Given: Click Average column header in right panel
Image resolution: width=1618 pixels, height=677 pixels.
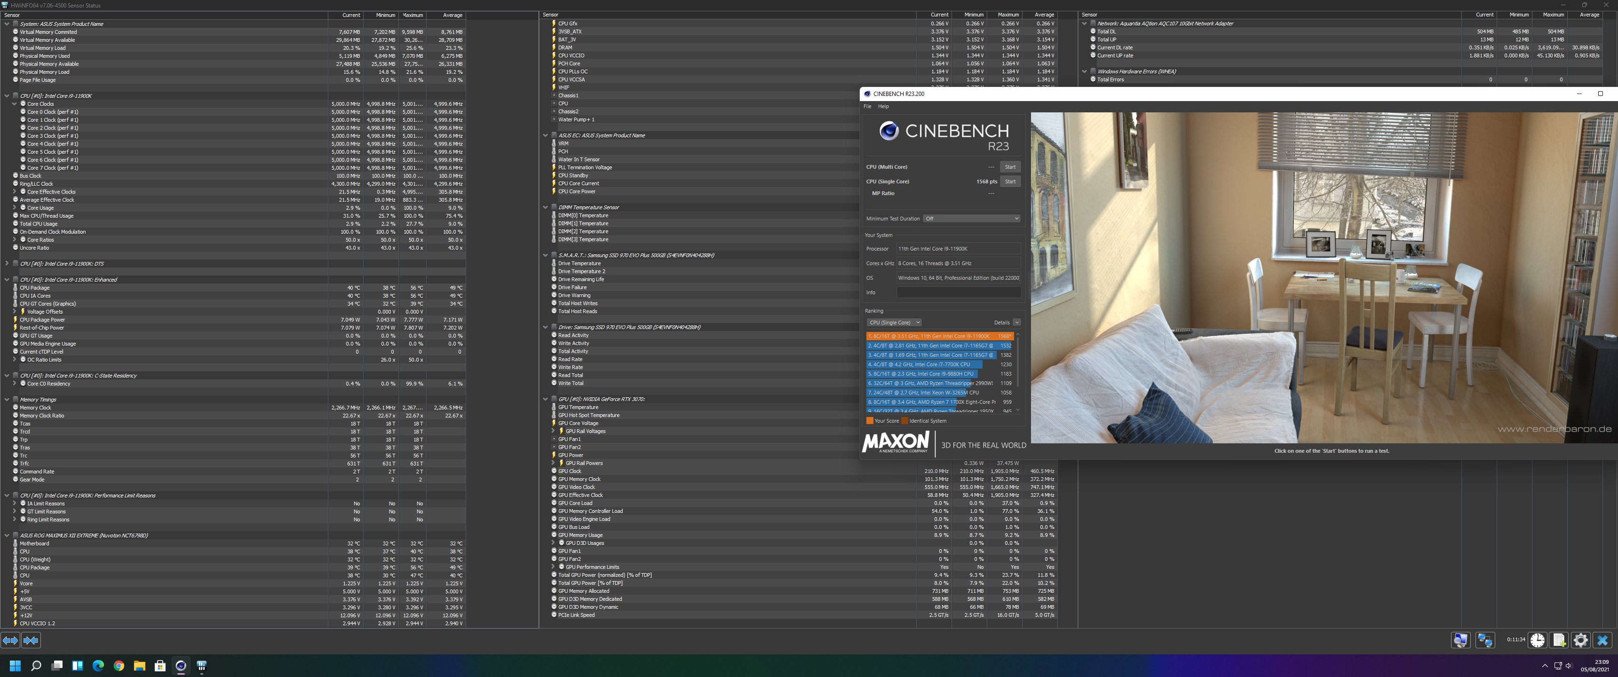Looking at the screenshot, I should [1590, 15].
